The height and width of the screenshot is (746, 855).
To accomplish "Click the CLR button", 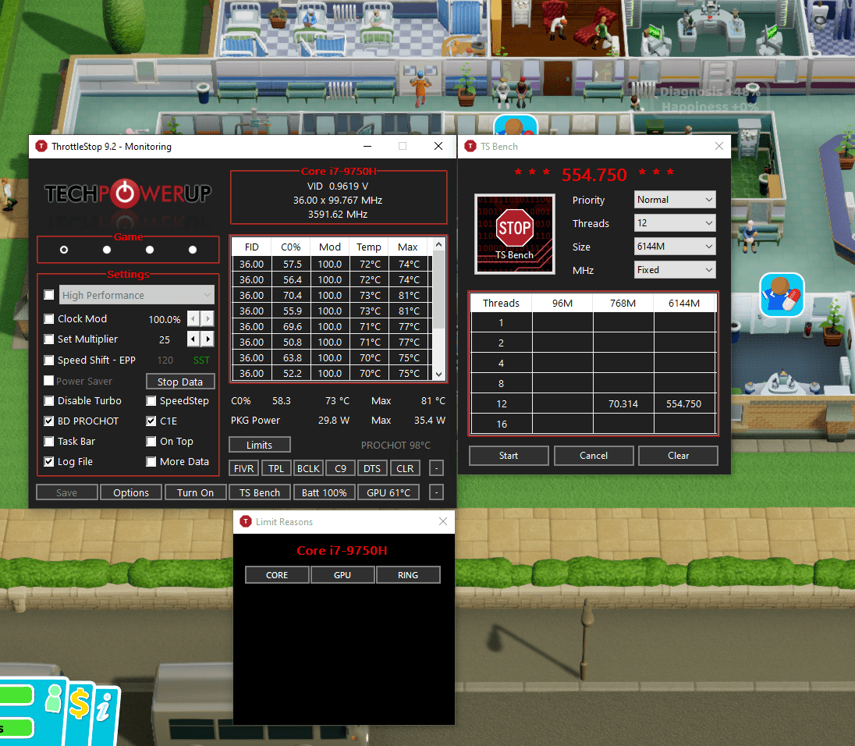I will click(405, 468).
